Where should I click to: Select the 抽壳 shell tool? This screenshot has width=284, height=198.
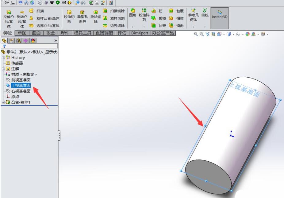pos(159,26)
